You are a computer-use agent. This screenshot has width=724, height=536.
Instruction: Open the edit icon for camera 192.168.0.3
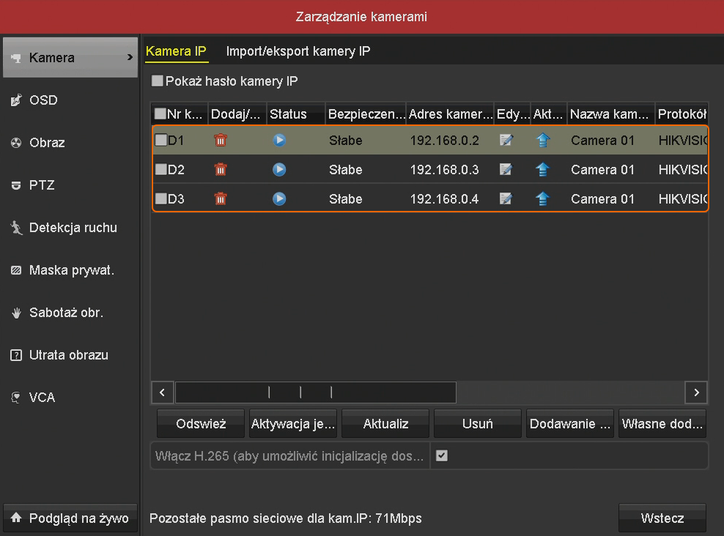pos(506,169)
